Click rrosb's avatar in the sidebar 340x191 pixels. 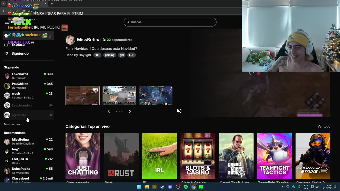coord(7,95)
